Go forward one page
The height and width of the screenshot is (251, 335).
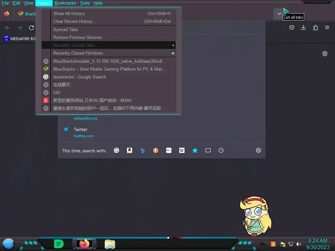click(20, 28)
